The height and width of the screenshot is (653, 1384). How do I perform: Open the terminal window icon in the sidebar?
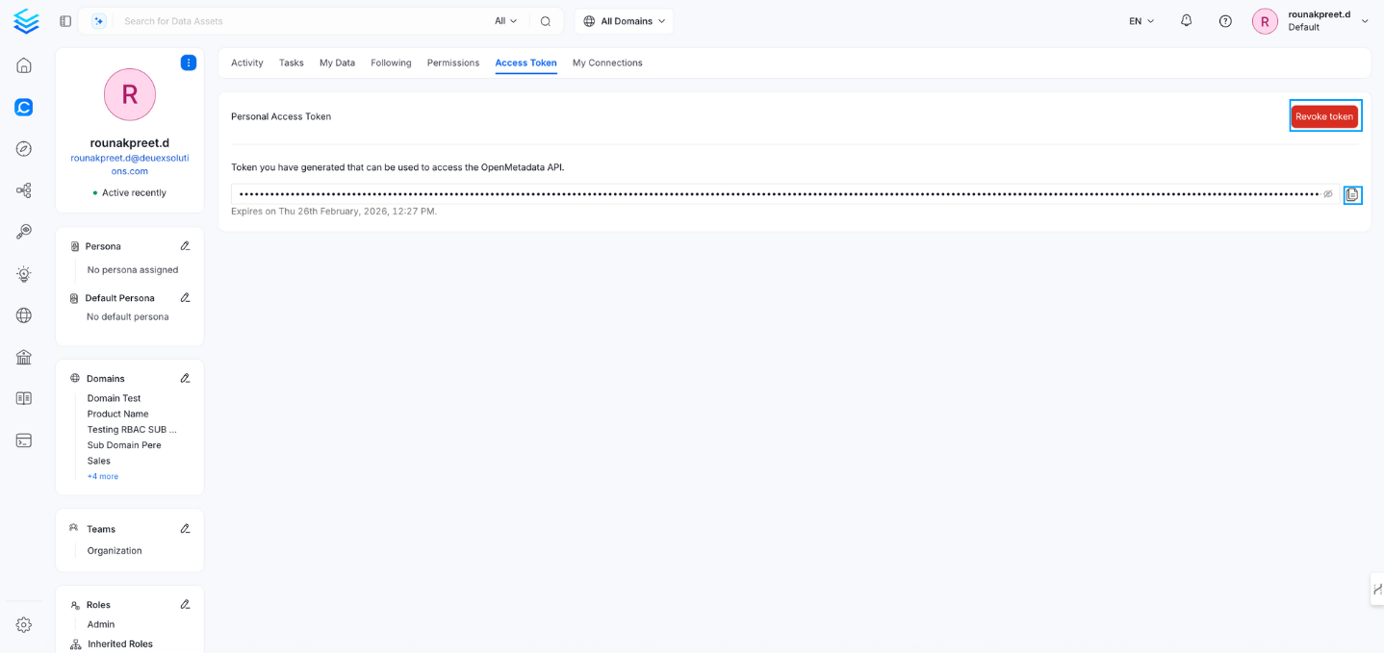click(x=24, y=440)
